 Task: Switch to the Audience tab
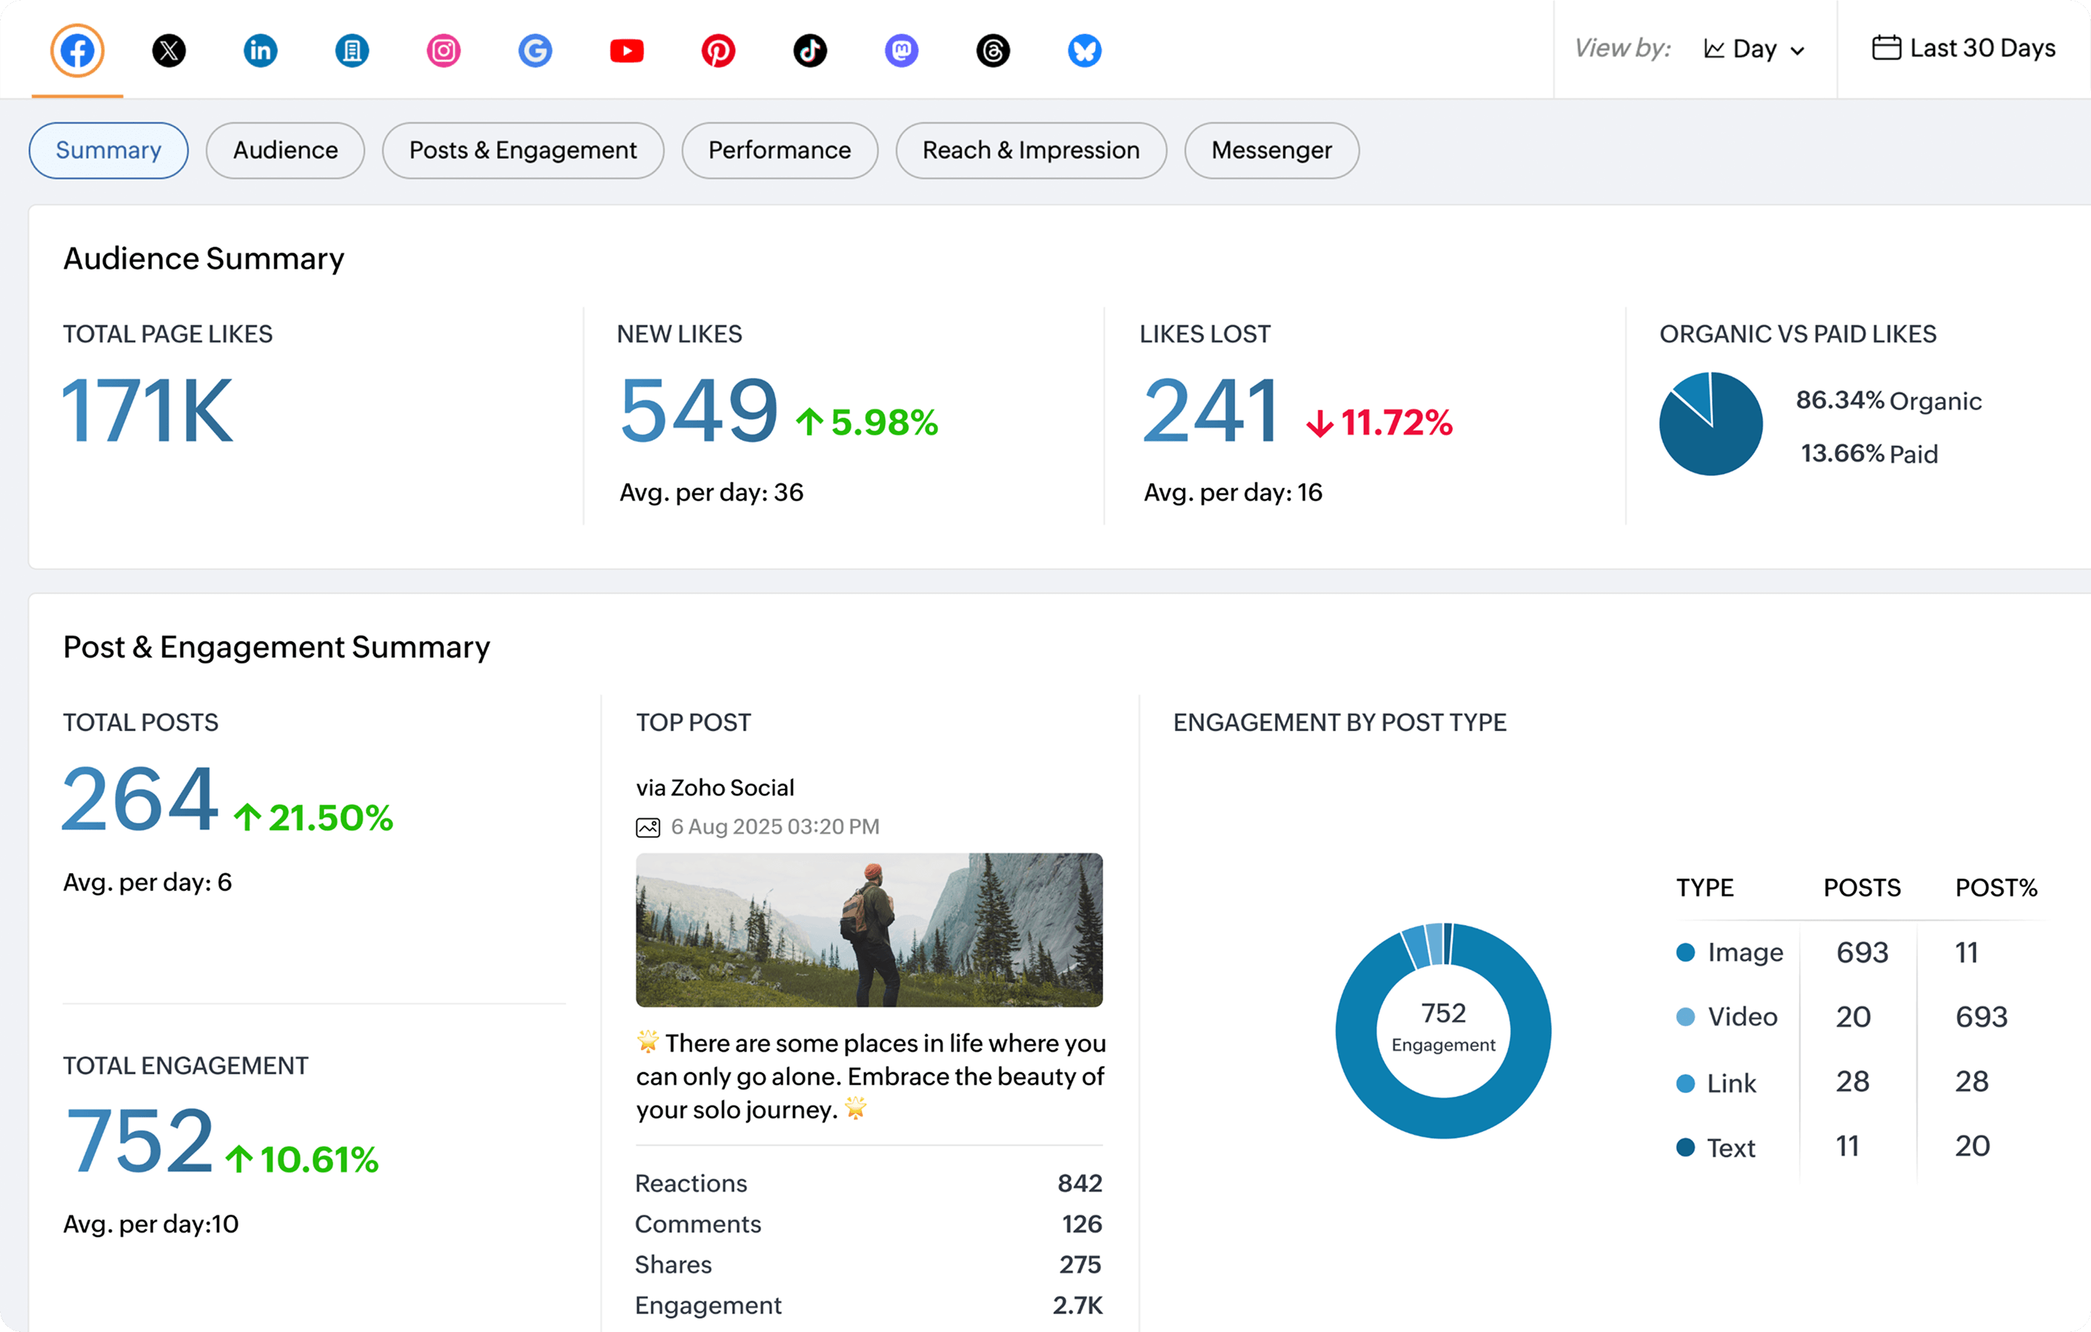[285, 150]
